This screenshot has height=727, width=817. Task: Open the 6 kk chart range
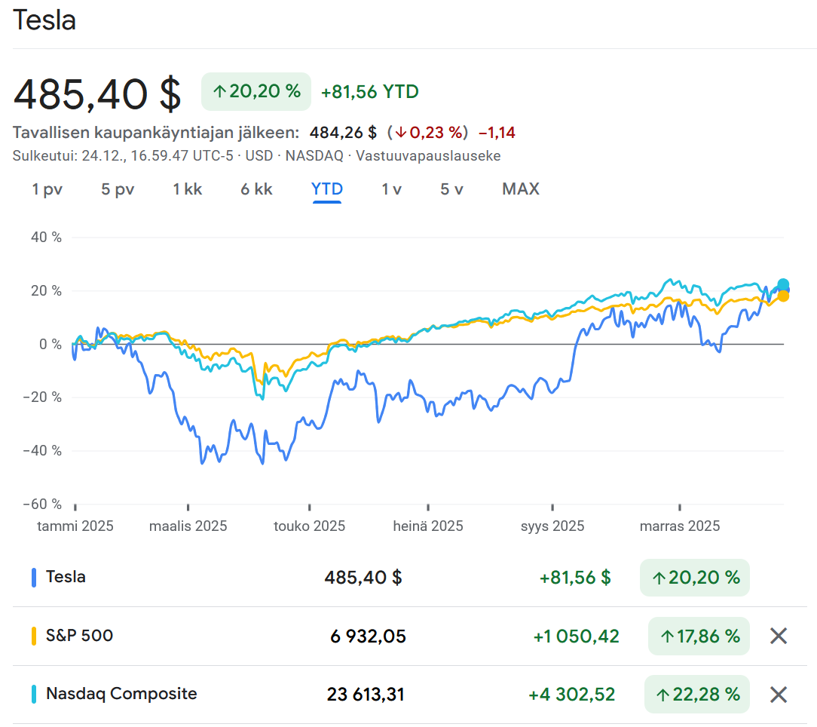pyautogui.click(x=256, y=189)
